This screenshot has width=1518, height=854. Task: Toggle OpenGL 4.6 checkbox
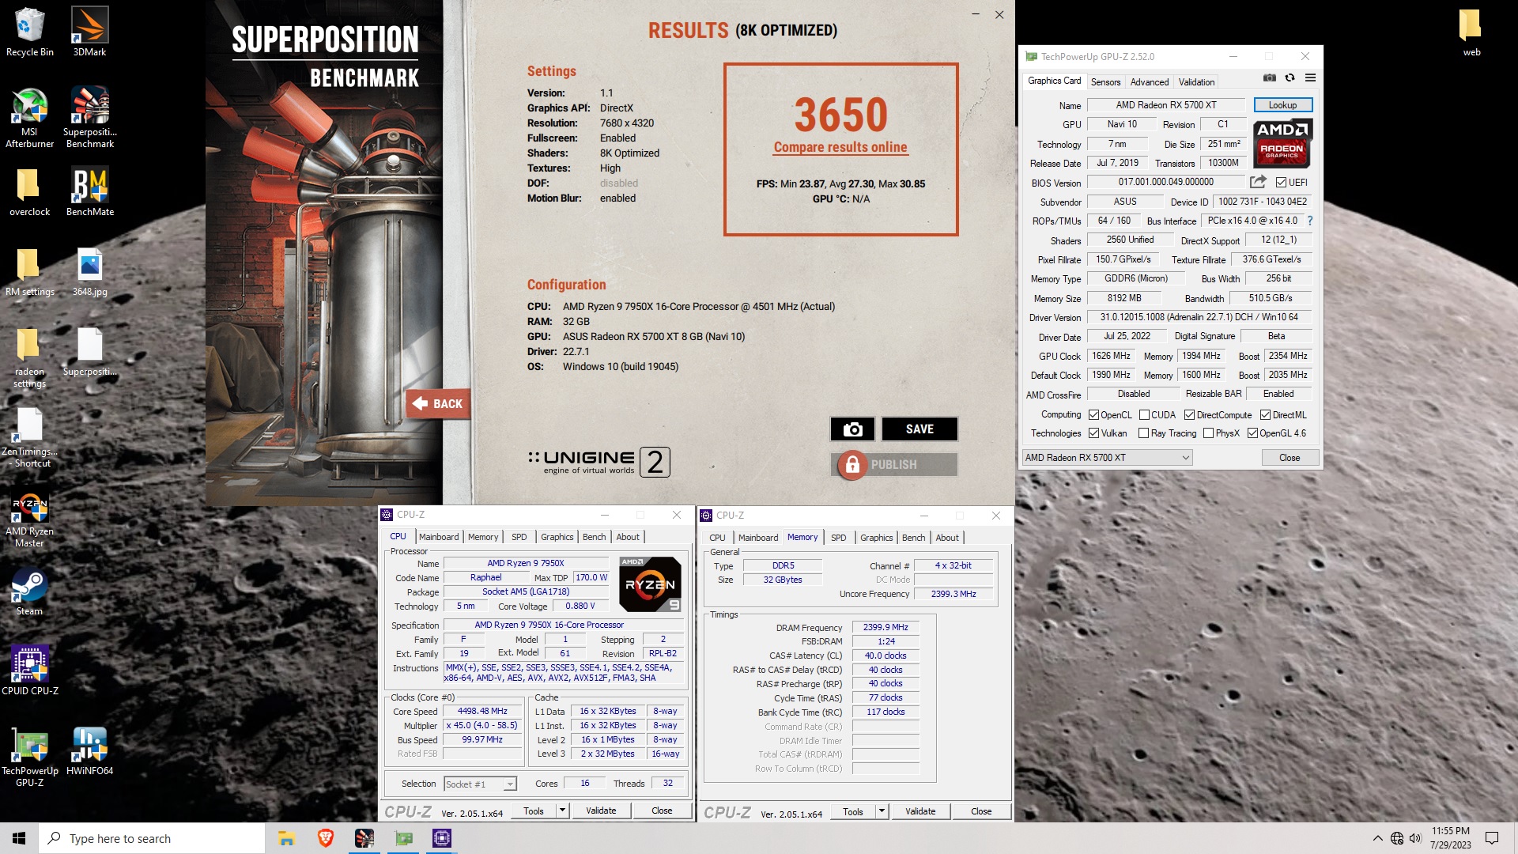1252,433
